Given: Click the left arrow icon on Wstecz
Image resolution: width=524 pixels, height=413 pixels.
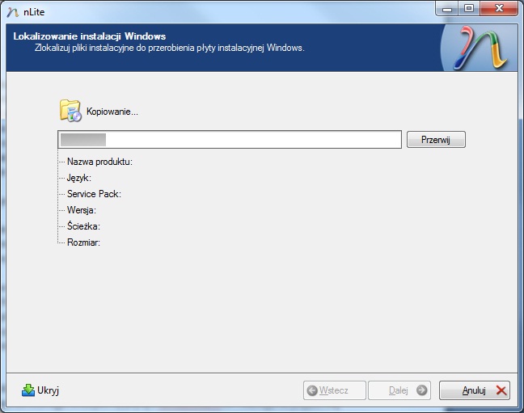Looking at the screenshot, I should pos(312,390).
